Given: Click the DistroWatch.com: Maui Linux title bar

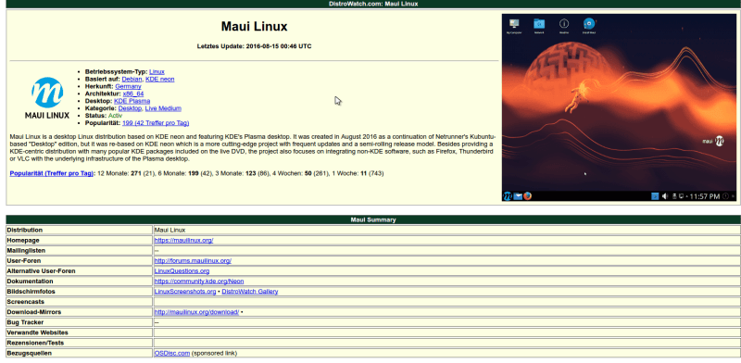Looking at the screenshot, I should (373, 4).
